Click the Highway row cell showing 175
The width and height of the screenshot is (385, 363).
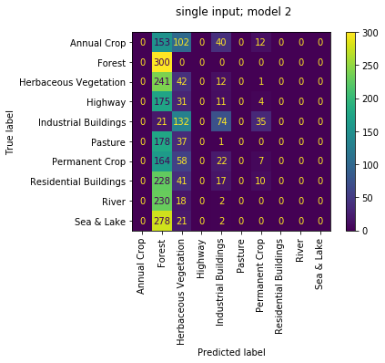[x=162, y=102]
